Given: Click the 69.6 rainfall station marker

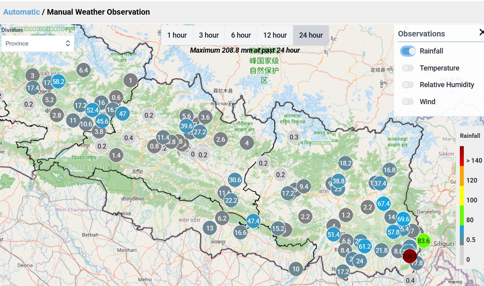Looking at the screenshot, I should point(403,219).
